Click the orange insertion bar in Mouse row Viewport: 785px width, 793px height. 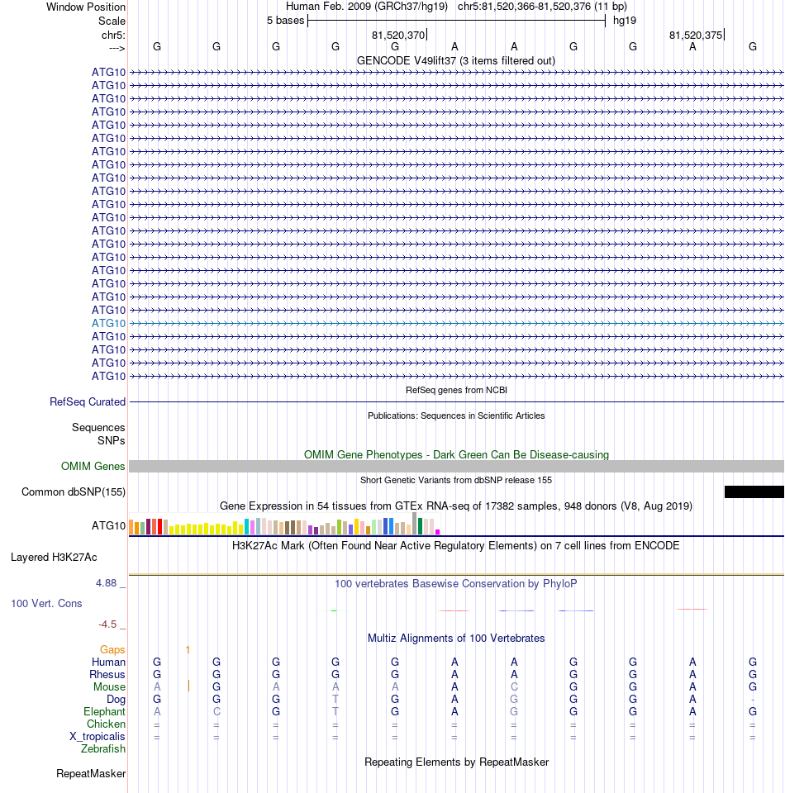coord(188,686)
